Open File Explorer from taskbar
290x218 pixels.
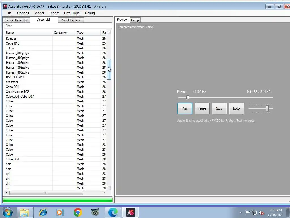pos(25,212)
